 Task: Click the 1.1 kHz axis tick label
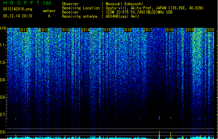coord(3,45)
